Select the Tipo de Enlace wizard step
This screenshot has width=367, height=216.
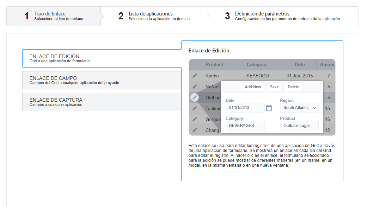click(x=54, y=16)
